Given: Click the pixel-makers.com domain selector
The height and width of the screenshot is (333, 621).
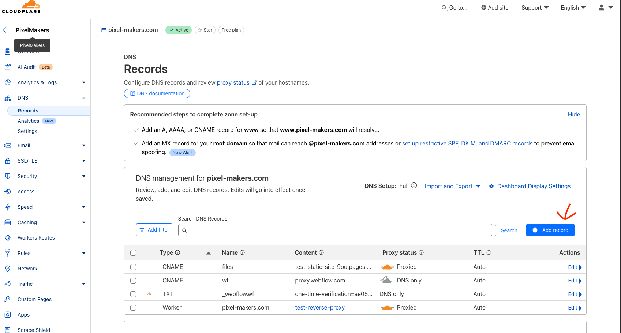Looking at the screenshot, I should tap(130, 30).
